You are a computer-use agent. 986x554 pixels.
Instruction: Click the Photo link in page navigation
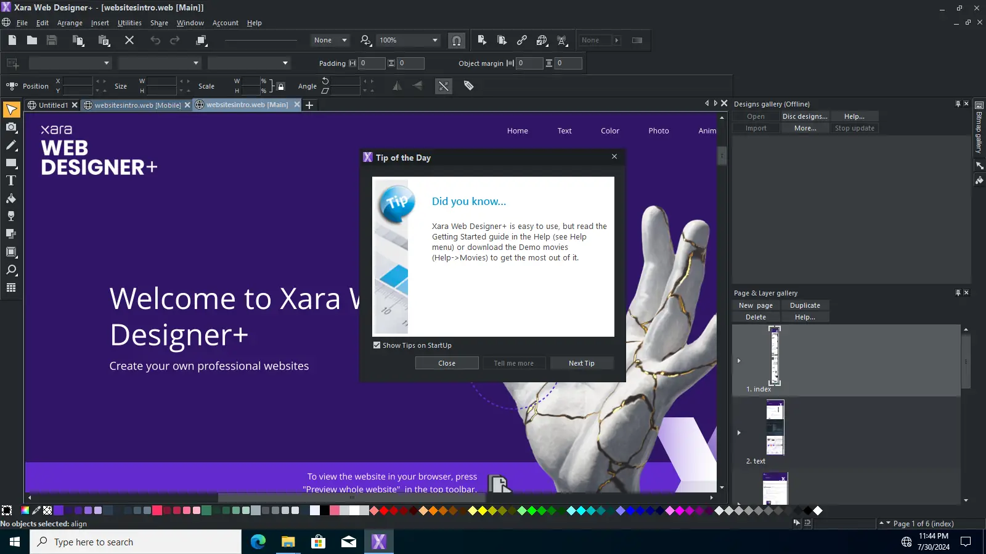pyautogui.click(x=659, y=130)
